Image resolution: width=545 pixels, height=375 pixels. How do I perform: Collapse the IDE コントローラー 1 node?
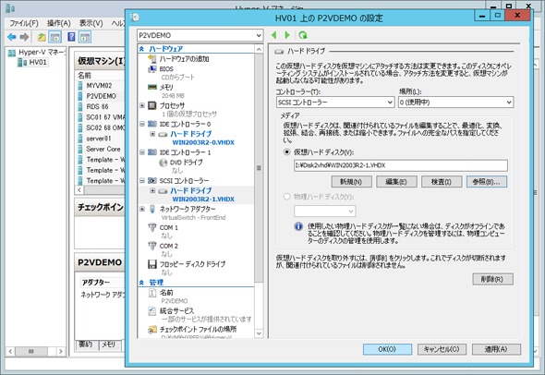click(x=142, y=152)
